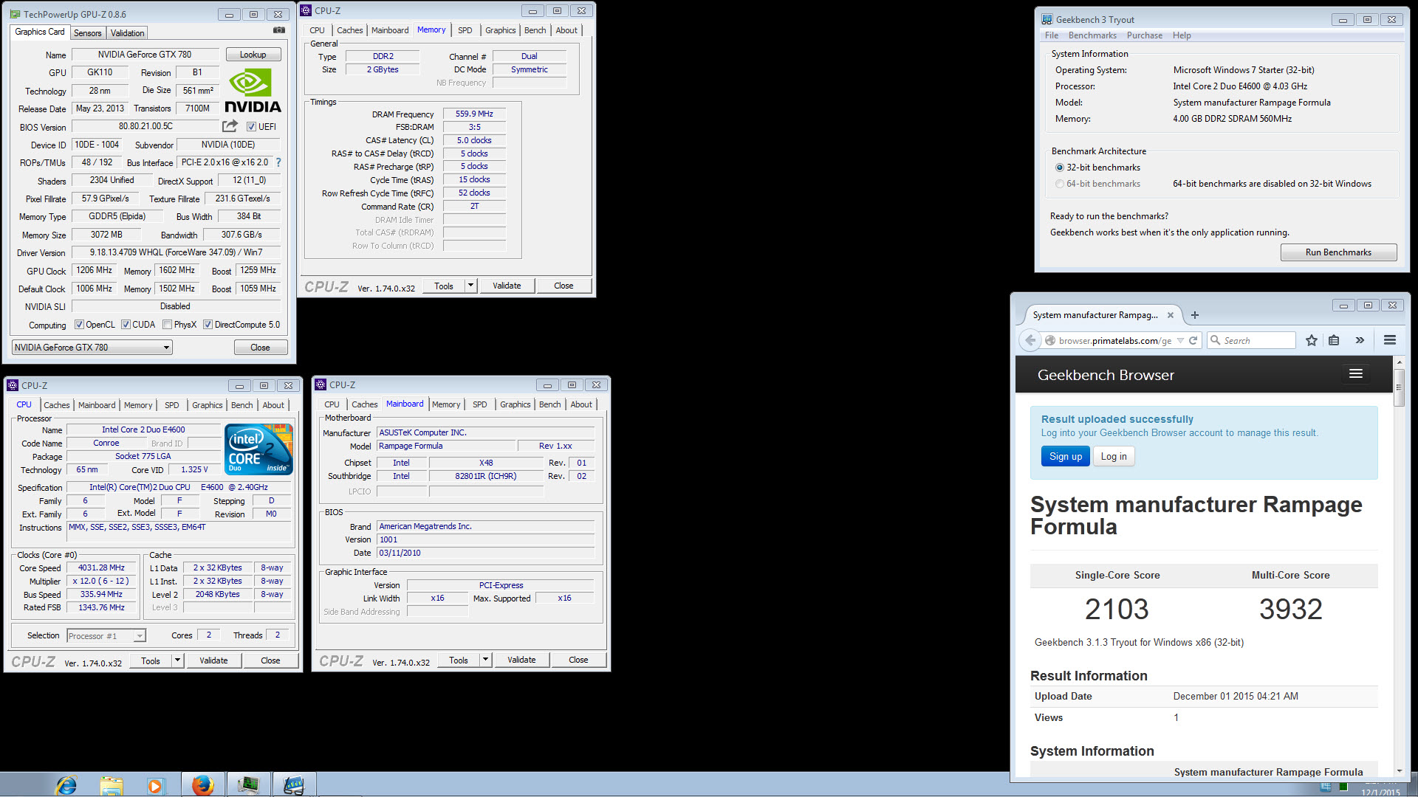This screenshot has height=797, width=1418.
Task: Click DRAM Frequency value 559.9 MHz
Action: coord(474,114)
